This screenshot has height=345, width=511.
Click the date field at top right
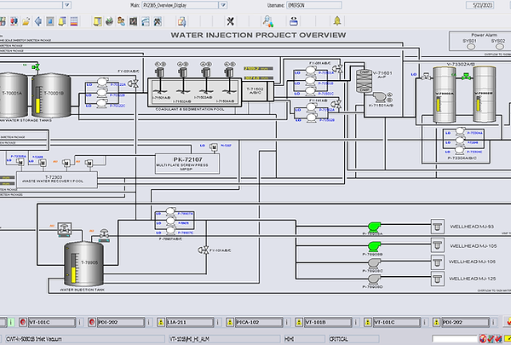tap(480, 5)
